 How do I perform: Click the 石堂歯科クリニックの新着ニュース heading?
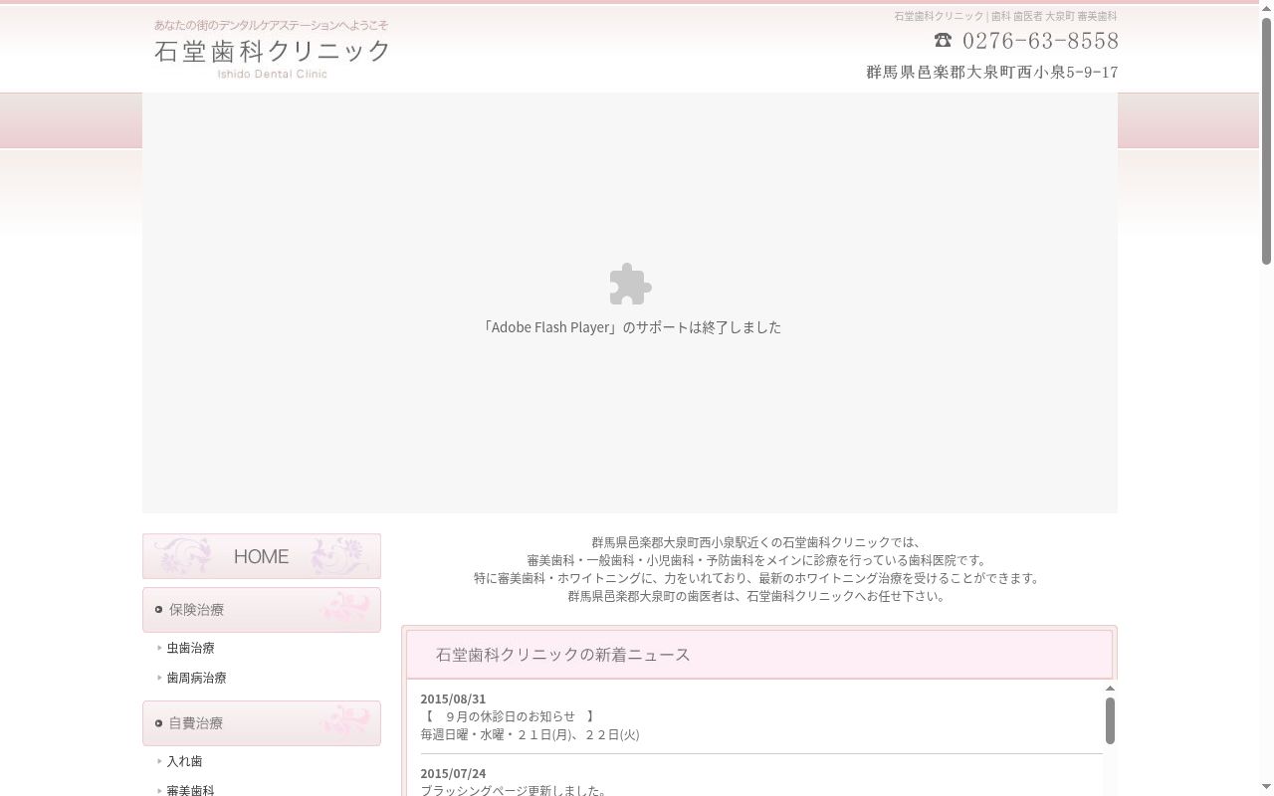[562, 655]
